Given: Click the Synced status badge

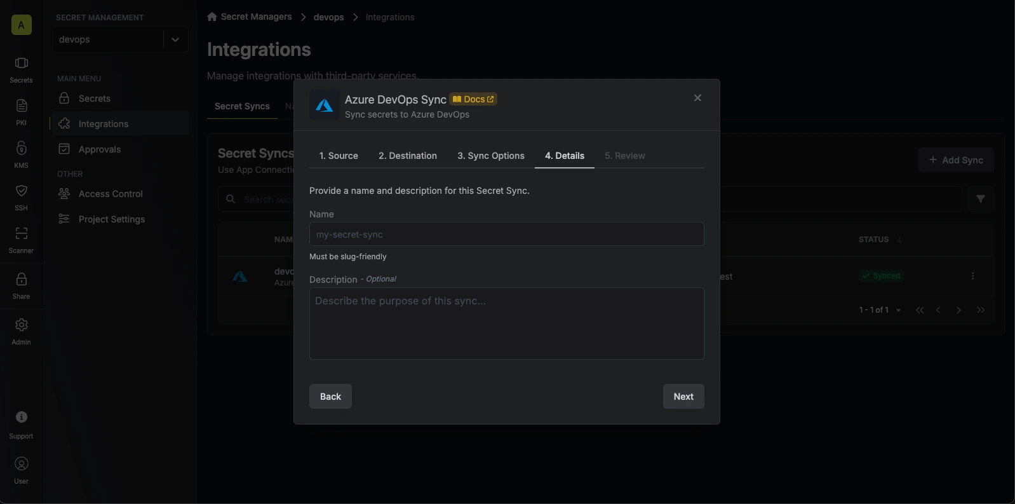Looking at the screenshot, I should tap(881, 276).
